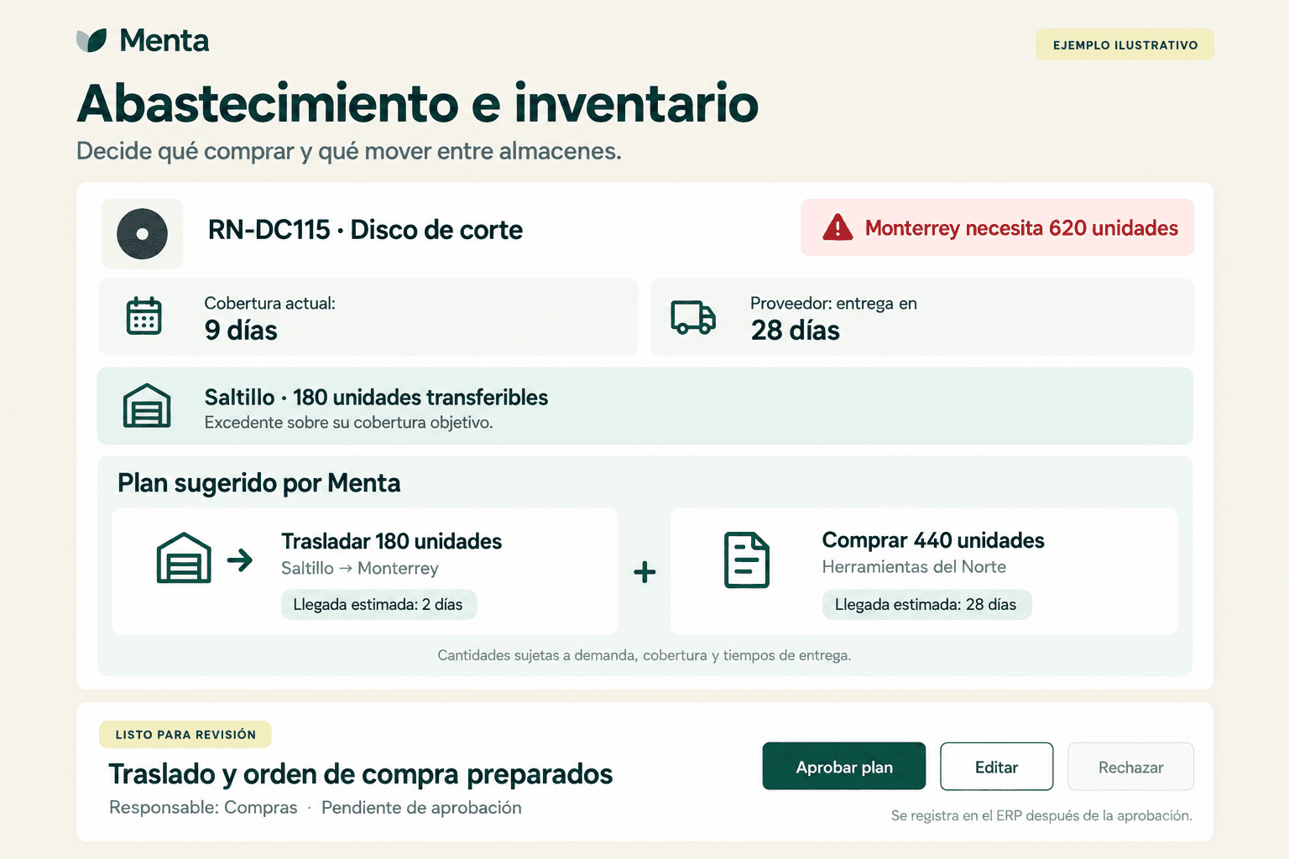The image size is (1289, 859).
Task: Click Traslado y orden de compra preparados
Action: coord(361,773)
